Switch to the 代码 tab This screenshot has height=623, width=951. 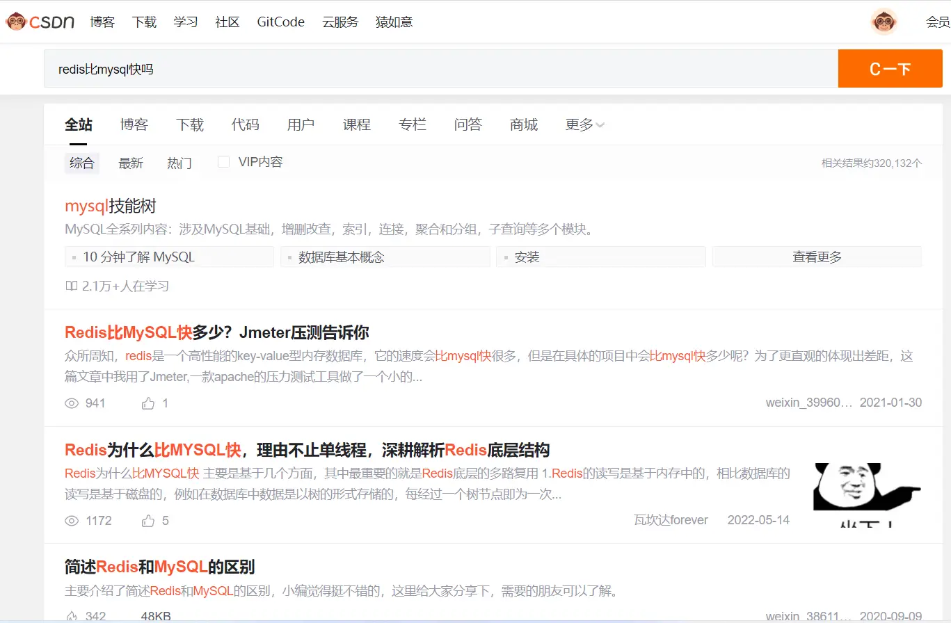click(246, 124)
